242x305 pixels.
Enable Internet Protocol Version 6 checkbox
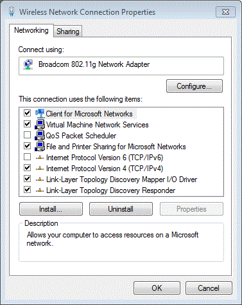27,157
